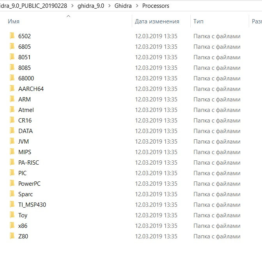Image resolution: width=262 pixels, height=254 pixels.
Task: Click the ARM folder icon
Action: 12,99
